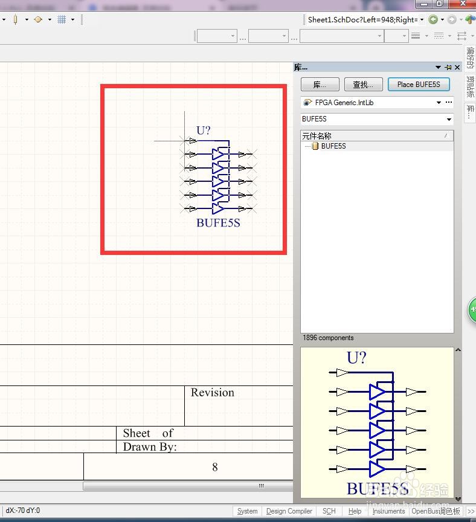Expand the FPGA Generic.IntLib library dropdown
476x522 pixels.
(x=439, y=103)
